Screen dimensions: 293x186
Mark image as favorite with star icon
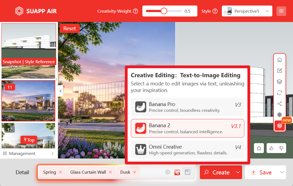(259, 148)
